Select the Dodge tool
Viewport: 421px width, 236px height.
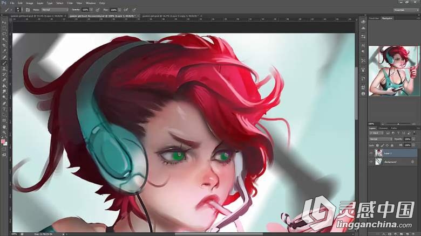pos(4,98)
